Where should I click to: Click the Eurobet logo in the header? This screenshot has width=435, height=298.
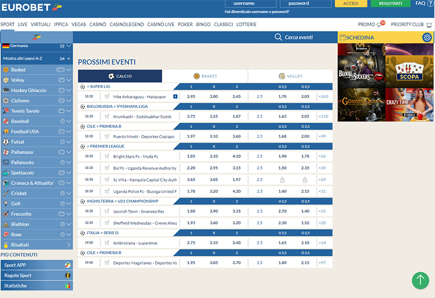click(31, 7)
